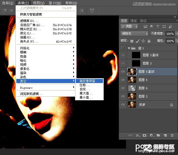The height and width of the screenshot is (155, 178).
Task: Select the 图层 3 副本 black thumbnail
Action: (136, 55)
